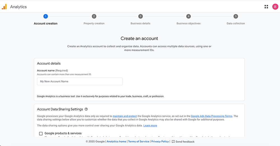Click the Send feedback text

185,142
